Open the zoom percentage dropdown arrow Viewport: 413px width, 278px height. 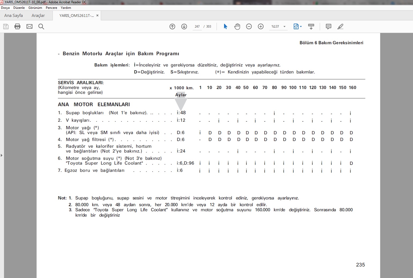285,27
